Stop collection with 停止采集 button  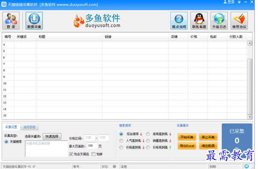tap(208, 137)
